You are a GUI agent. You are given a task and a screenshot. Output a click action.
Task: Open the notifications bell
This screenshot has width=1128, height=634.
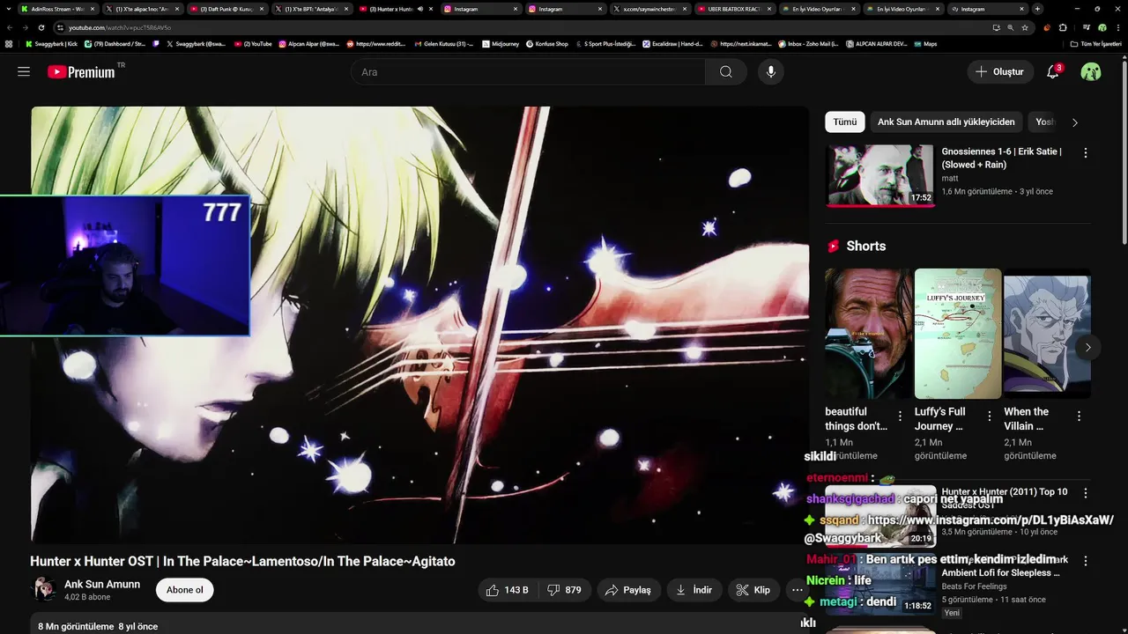(x=1052, y=72)
